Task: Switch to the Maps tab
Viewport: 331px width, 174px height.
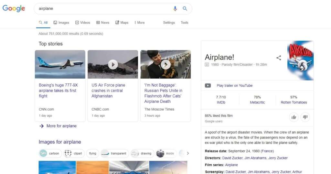Action: pyautogui.click(x=122, y=23)
